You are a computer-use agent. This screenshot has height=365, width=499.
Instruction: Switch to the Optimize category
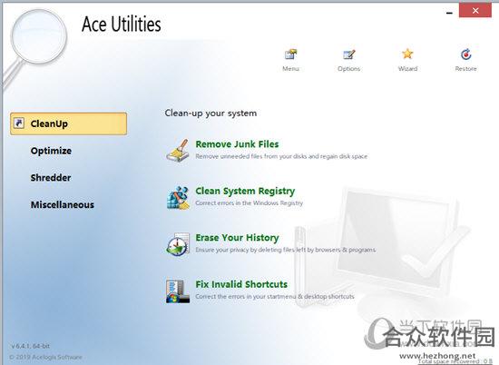coord(51,151)
